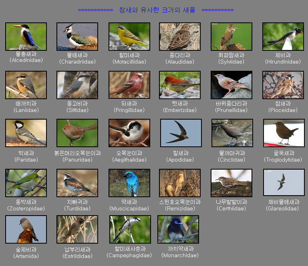Click the 납부리새과 (Estrildidae) caption
The image size is (308, 266).
77,253
